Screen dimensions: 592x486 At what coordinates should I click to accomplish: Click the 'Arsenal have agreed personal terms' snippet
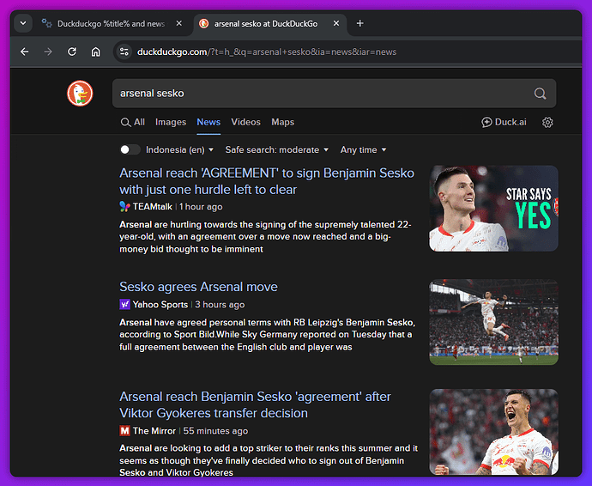[x=268, y=335]
